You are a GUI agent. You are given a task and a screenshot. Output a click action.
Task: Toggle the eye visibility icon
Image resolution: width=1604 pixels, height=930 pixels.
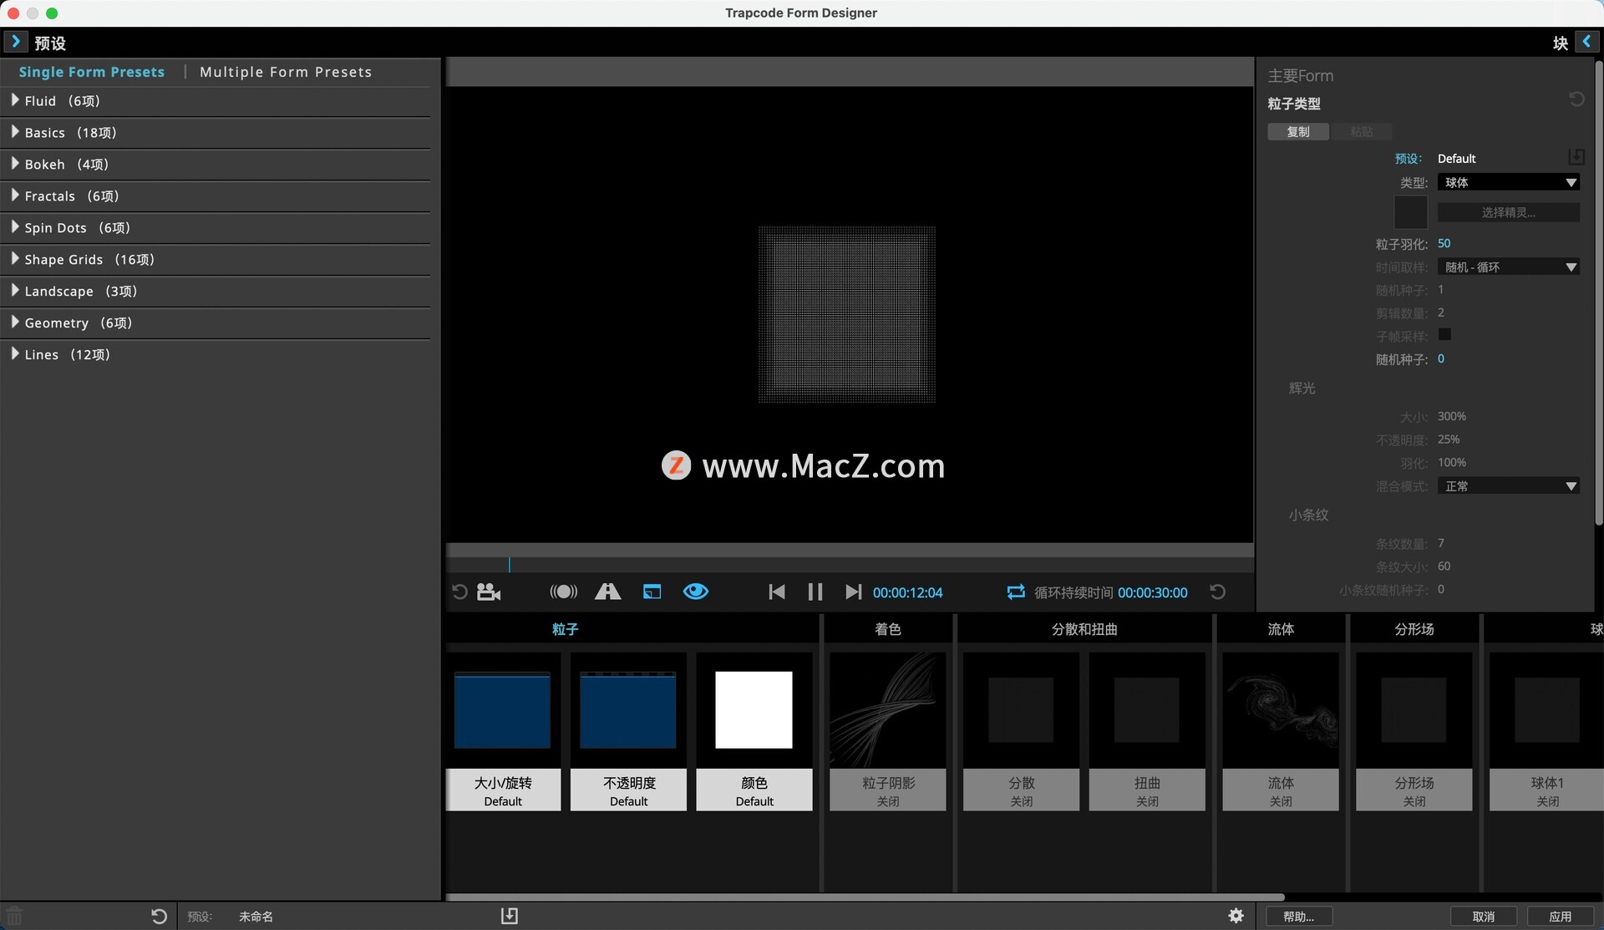point(696,592)
